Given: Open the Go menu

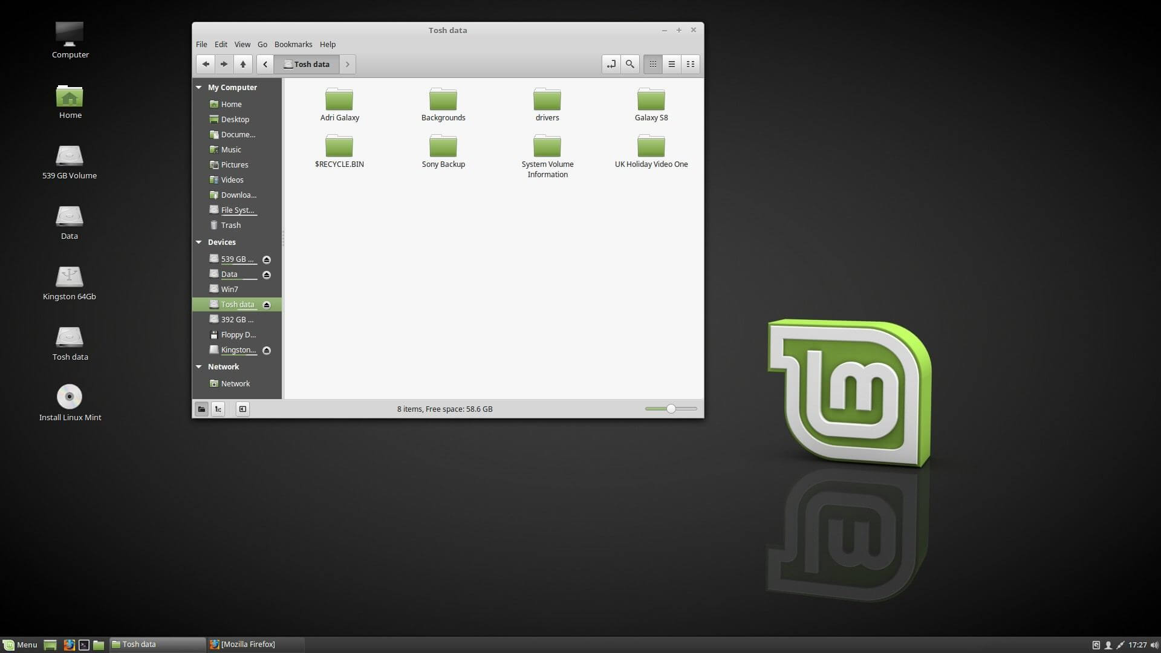Looking at the screenshot, I should pyautogui.click(x=262, y=44).
